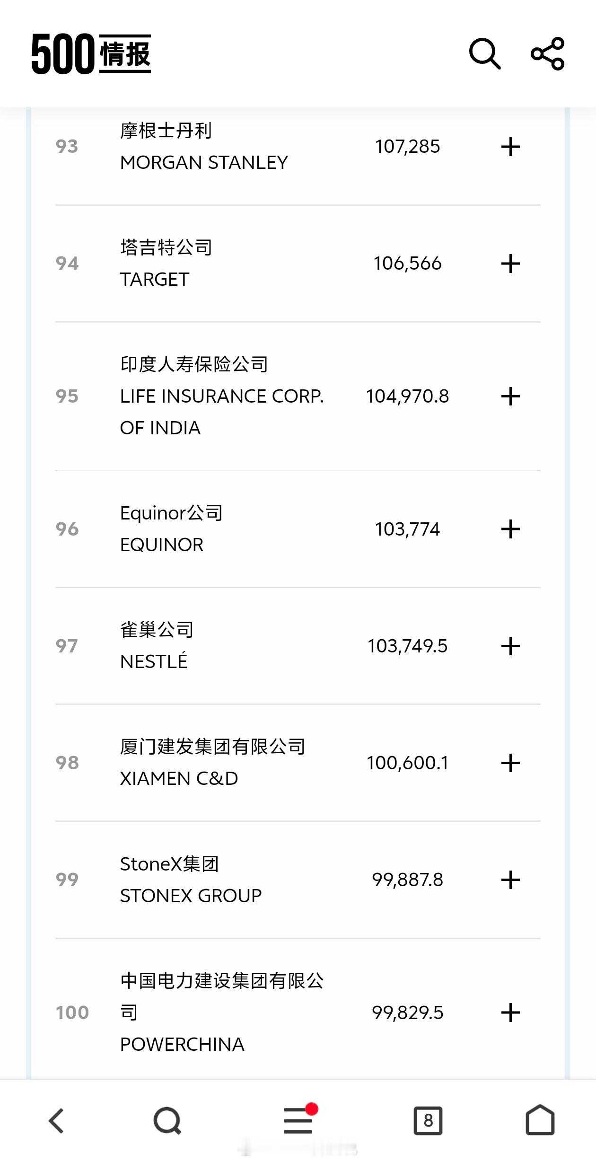Open search via top magnifier icon

(484, 53)
